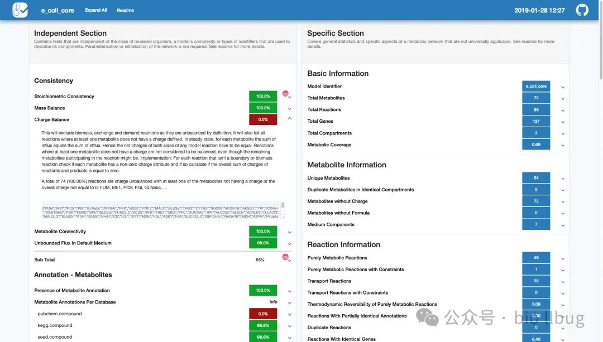Click the Transport Reactions value 25
This screenshot has height=342, width=603.
pos(536,281)
